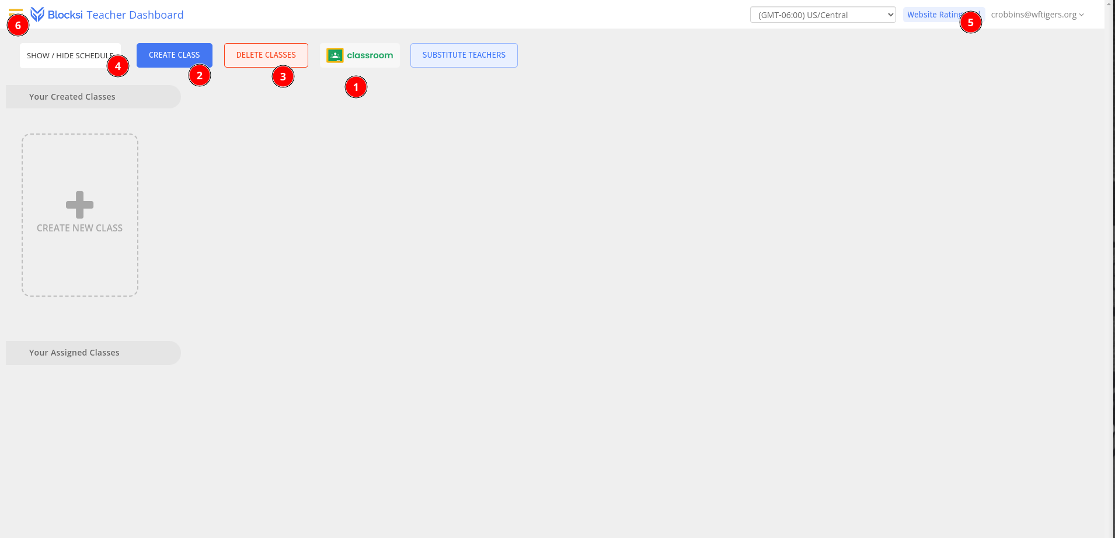Click the DELETE CLASSES button
Image resolution: width=1115 pixels, height=538 pixels.
point(266,55)
